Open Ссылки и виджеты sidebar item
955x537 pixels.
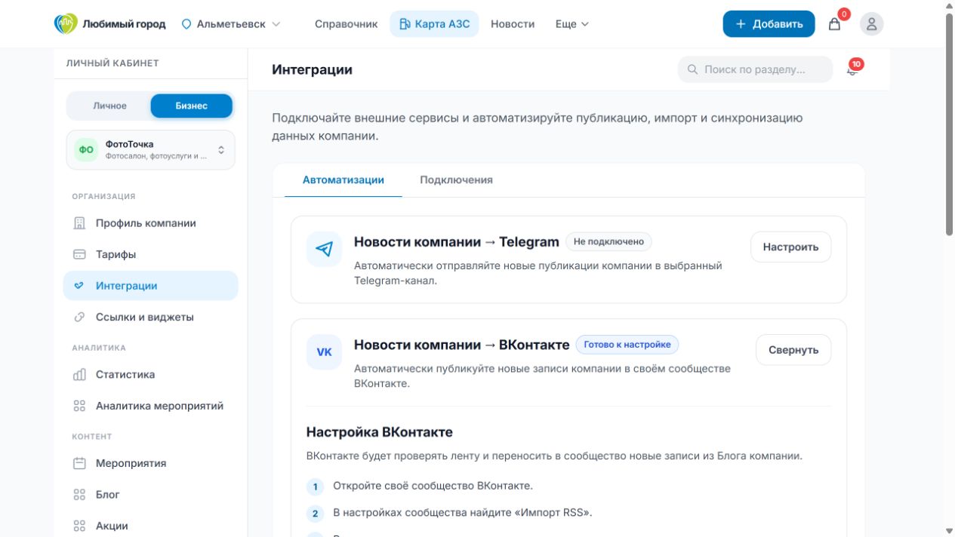pos(151,318)
